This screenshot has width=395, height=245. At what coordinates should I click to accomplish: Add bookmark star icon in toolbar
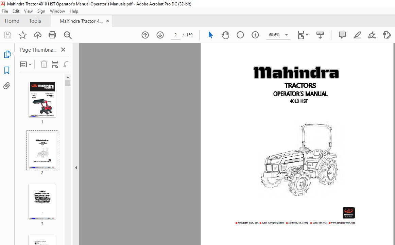tap(23, 35)
